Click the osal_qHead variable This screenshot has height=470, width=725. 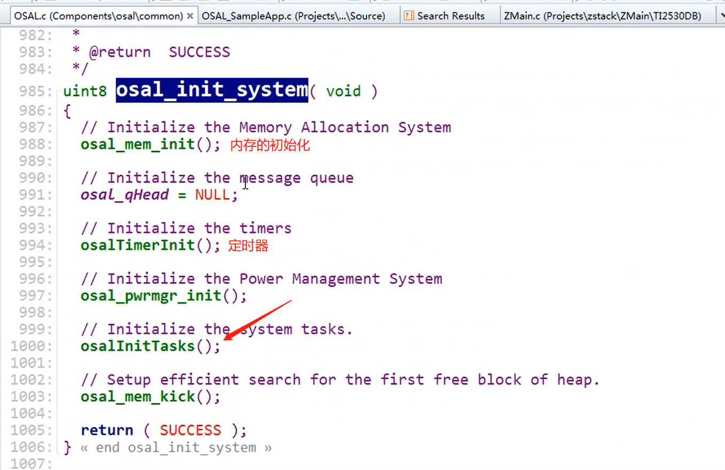[125, 195]
